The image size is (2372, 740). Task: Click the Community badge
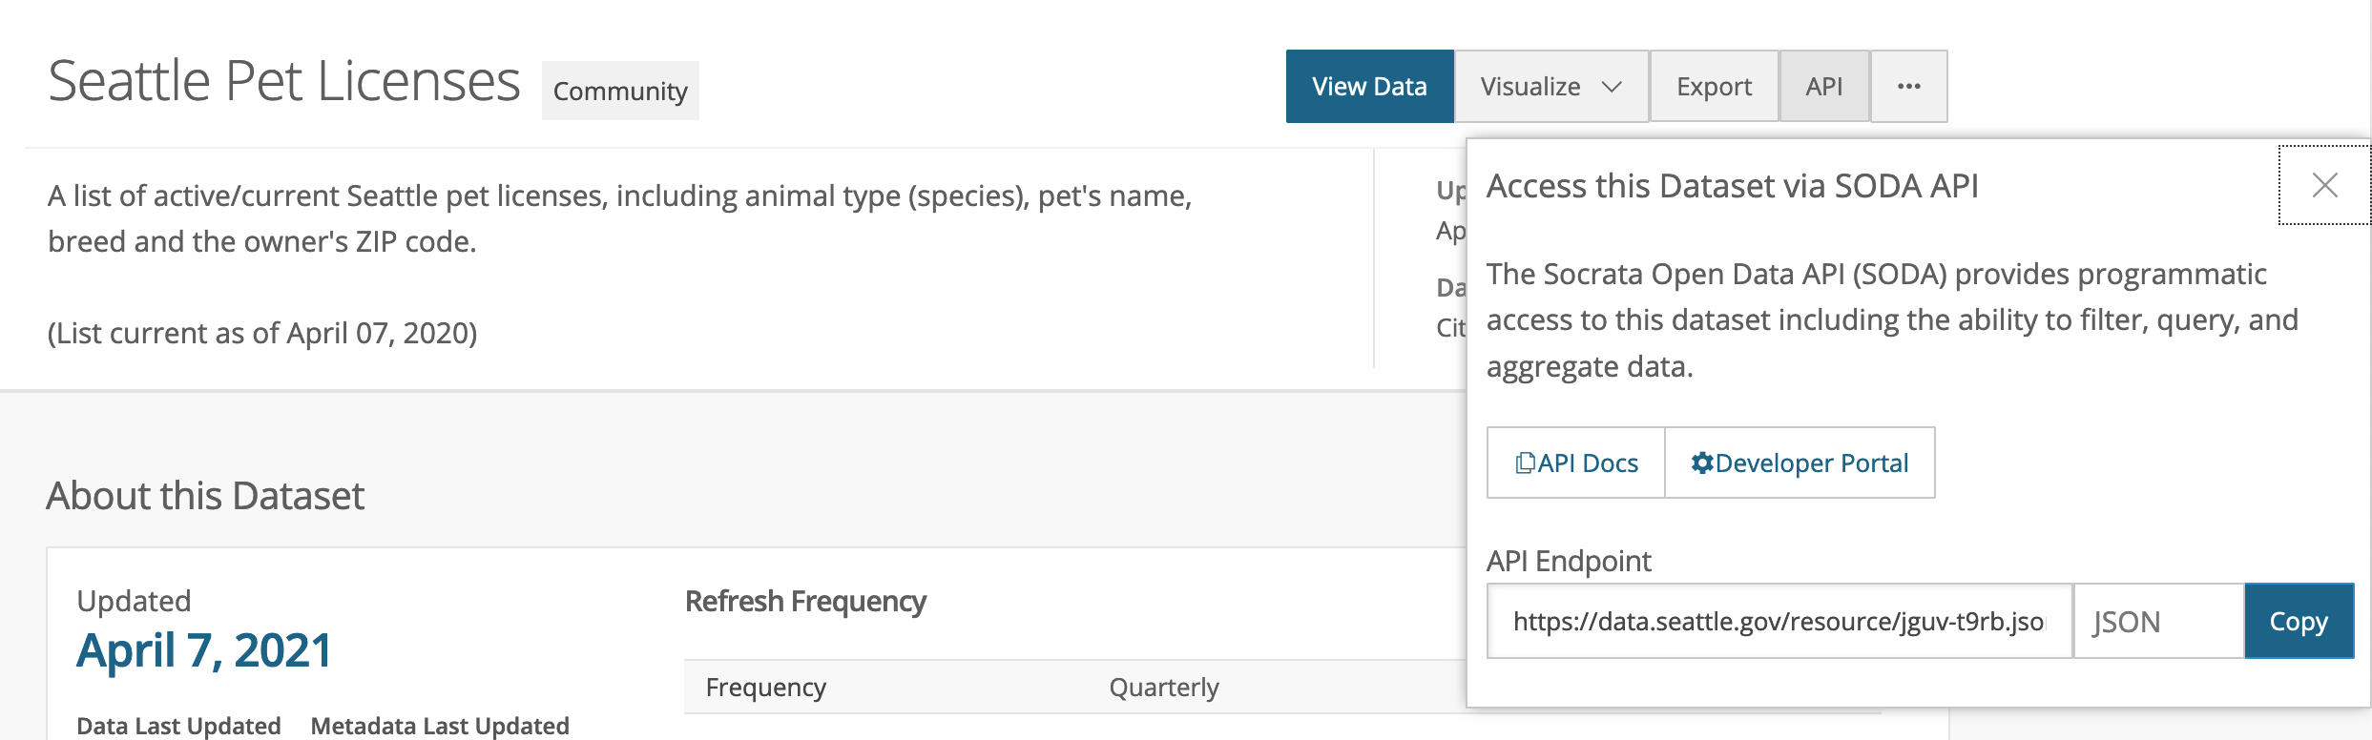[620, 92]
